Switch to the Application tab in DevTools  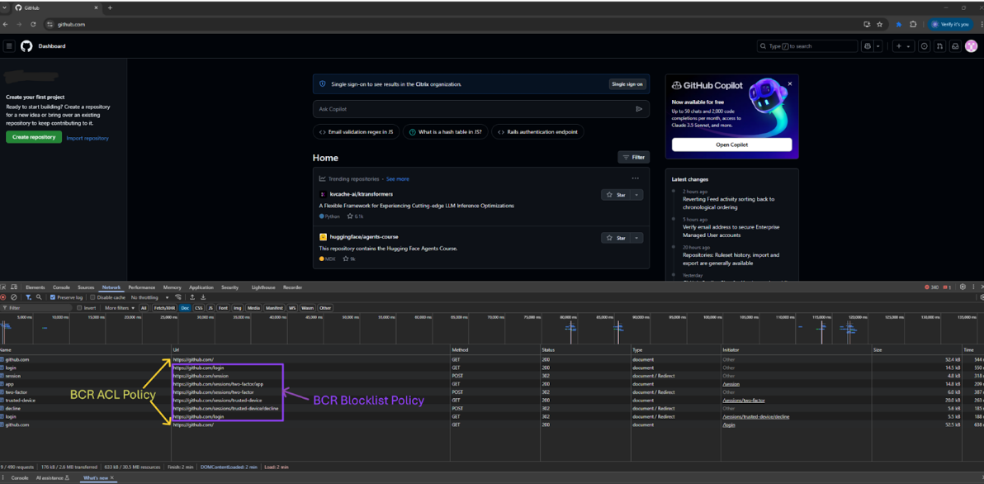click(201, 287)
